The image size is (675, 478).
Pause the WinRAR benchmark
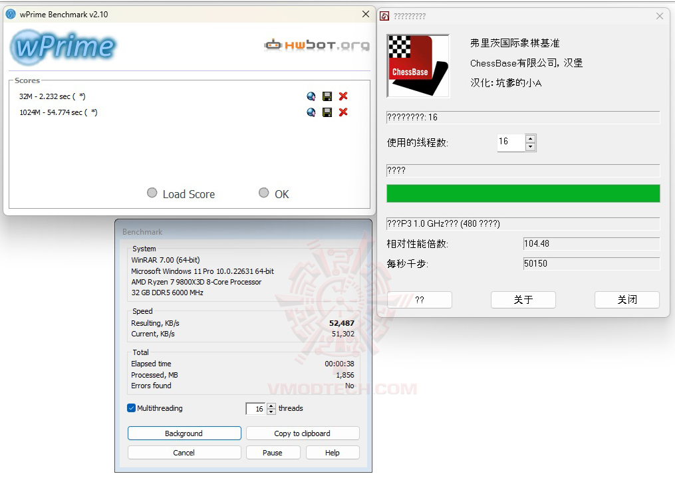tap(273, 453)
